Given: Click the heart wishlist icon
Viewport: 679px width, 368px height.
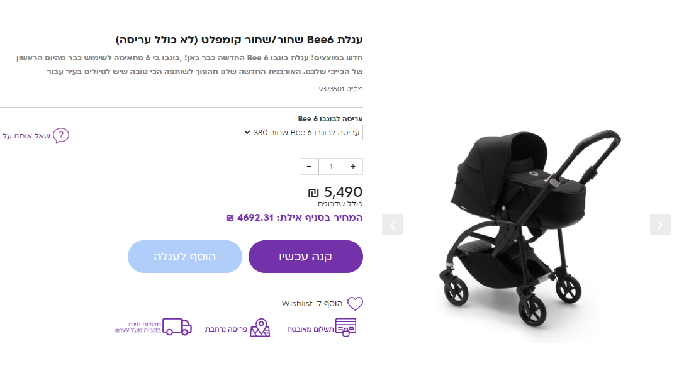Looking at the screenshot, I should [356, 304].
